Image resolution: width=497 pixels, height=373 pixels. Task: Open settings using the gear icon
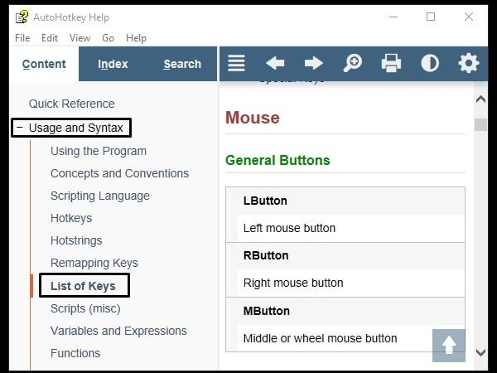click(x=469, y=63)
